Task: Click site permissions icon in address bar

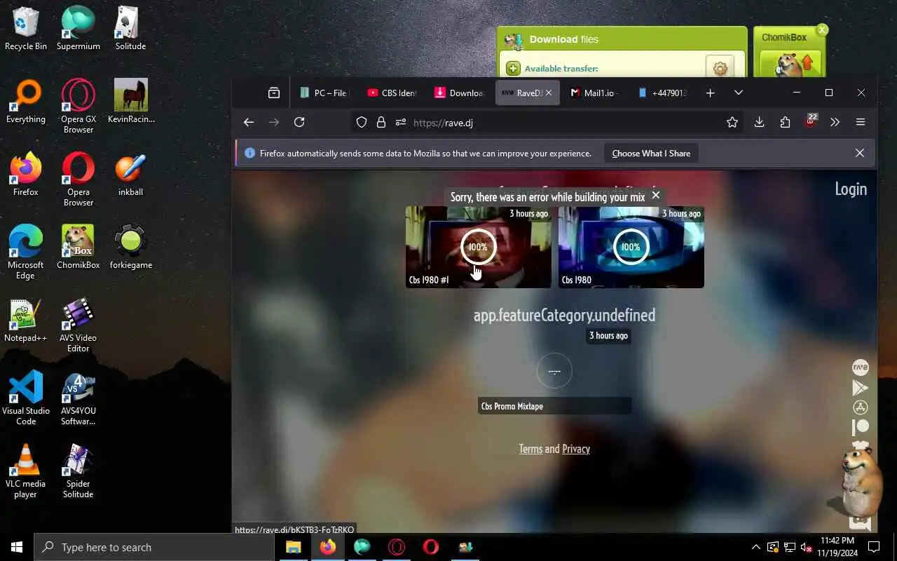Action: pos(401,122)
